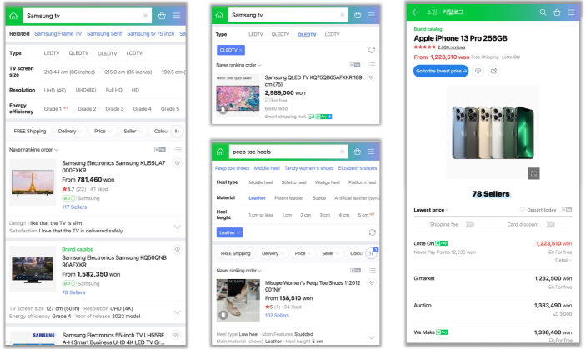
Task: Open Price dropdown in left Samsung tv panel
Action: coord(103,132)
